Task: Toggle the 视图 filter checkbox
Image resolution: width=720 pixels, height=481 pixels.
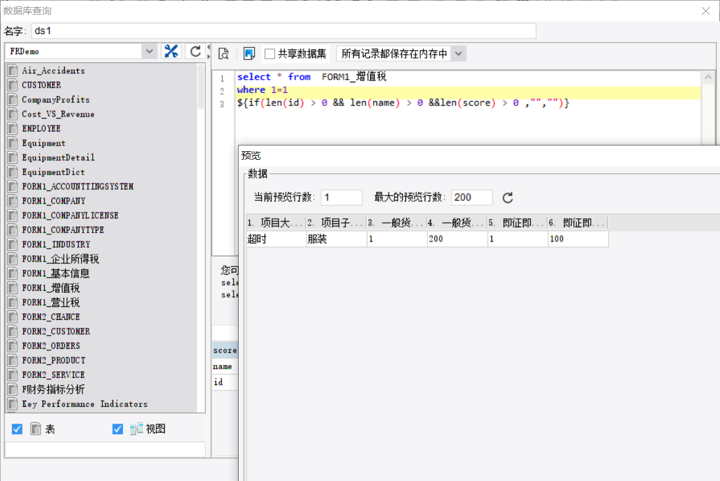Action: (117, 429)
